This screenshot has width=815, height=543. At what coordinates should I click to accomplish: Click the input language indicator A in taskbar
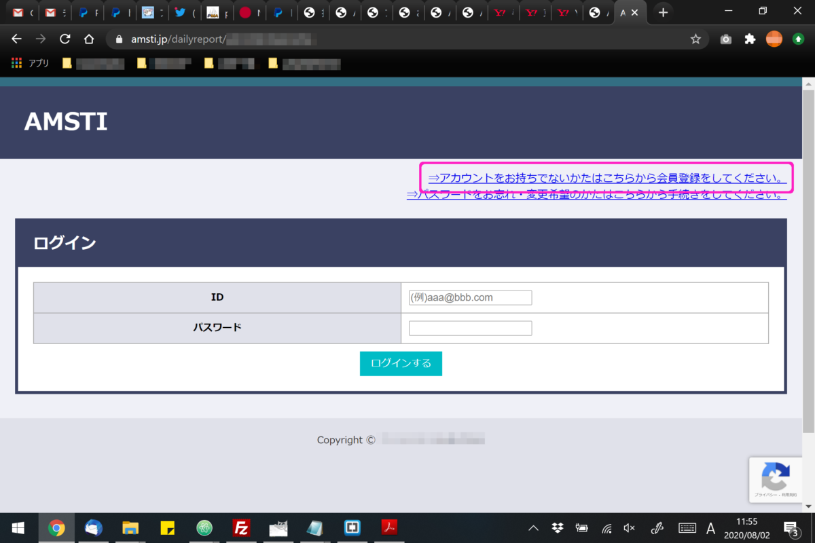(x=710, y=528)
